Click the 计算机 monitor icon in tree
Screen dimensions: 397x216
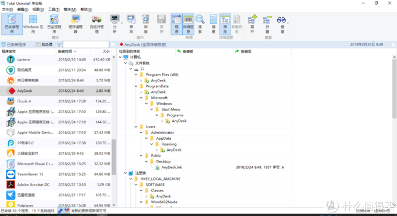point(126,57)
